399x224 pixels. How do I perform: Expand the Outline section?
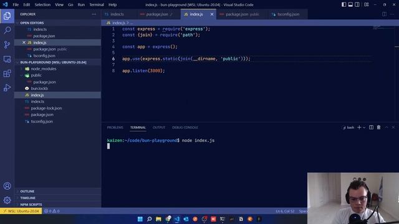pos(58,191)
